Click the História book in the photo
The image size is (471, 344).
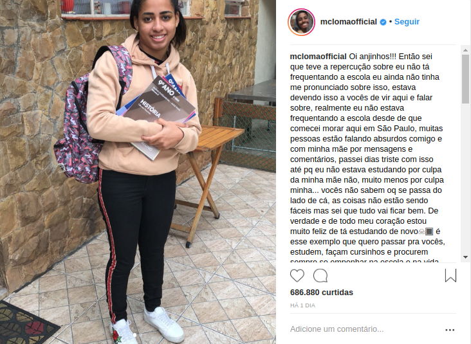point(158,116)
